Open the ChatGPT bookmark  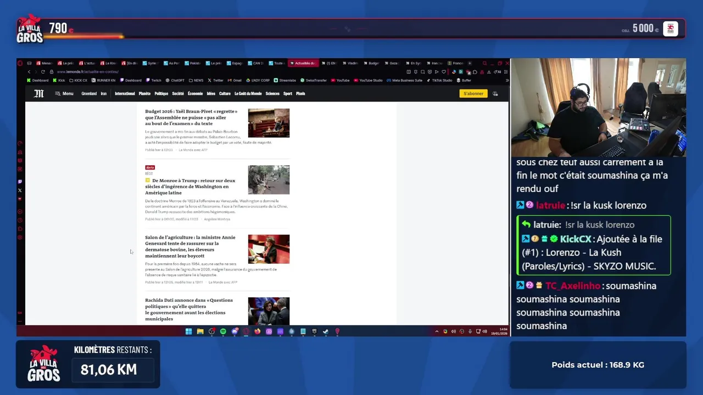coord(175,81)
